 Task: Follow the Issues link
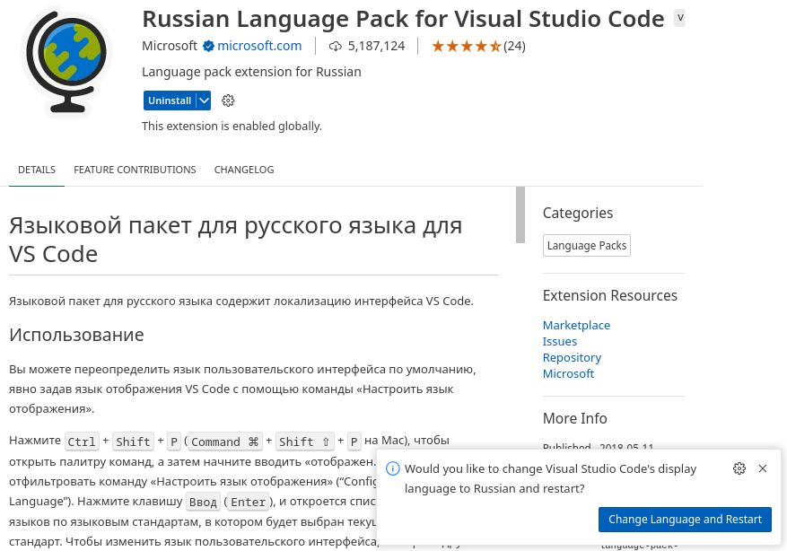coord(560,341)
